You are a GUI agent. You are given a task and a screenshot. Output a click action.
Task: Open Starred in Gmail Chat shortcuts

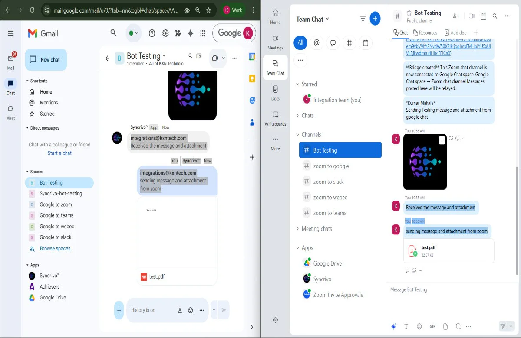click(x=47, y=114)
